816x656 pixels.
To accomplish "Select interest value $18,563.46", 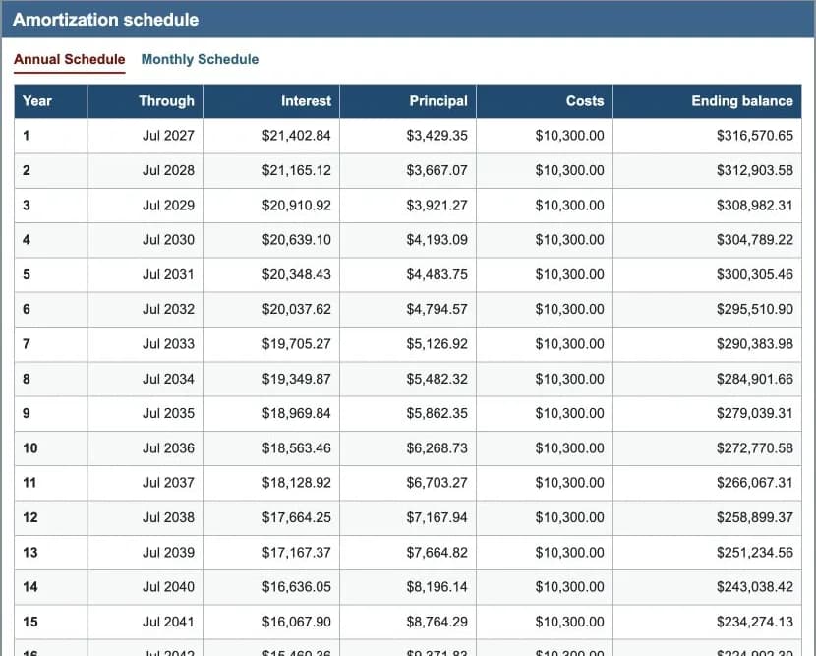I will (x=296, y=448).
